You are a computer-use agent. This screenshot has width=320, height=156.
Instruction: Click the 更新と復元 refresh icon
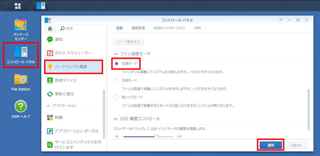point(50,94)
